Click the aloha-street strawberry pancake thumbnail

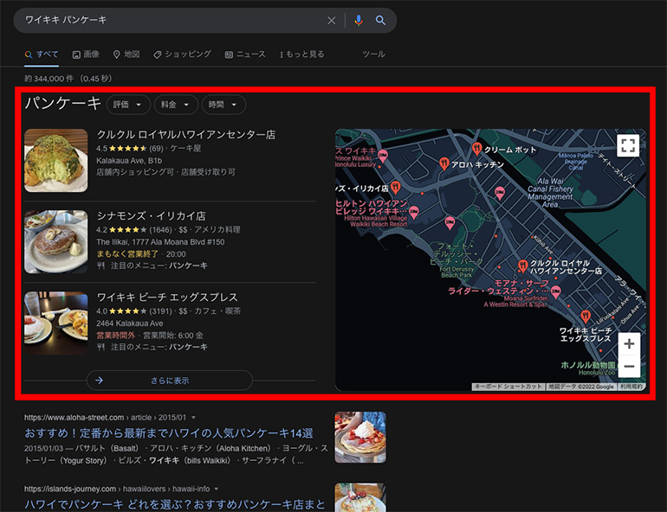coord(360,437)
